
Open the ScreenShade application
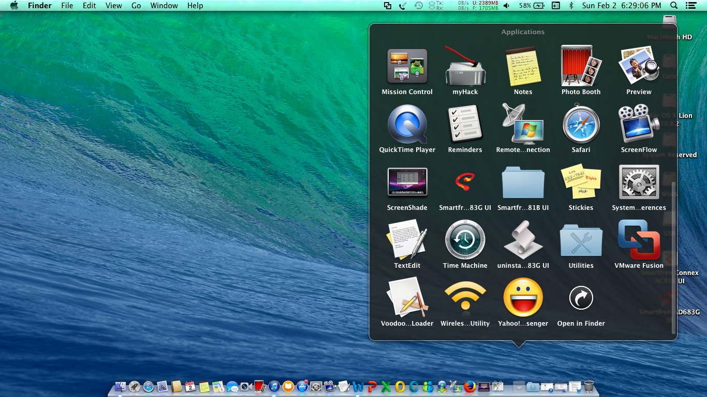point(407,182)
